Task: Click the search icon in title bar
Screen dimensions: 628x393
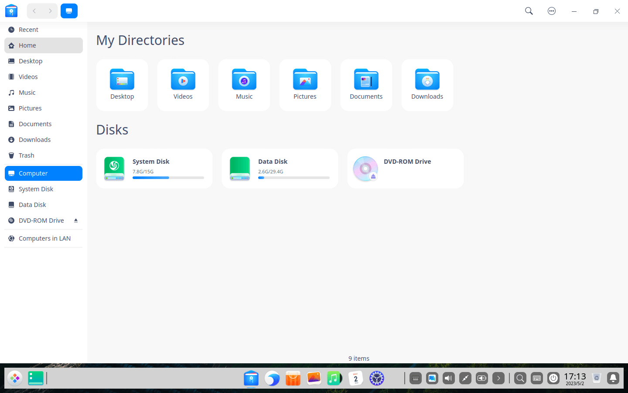Action: (x=529, y=11)
